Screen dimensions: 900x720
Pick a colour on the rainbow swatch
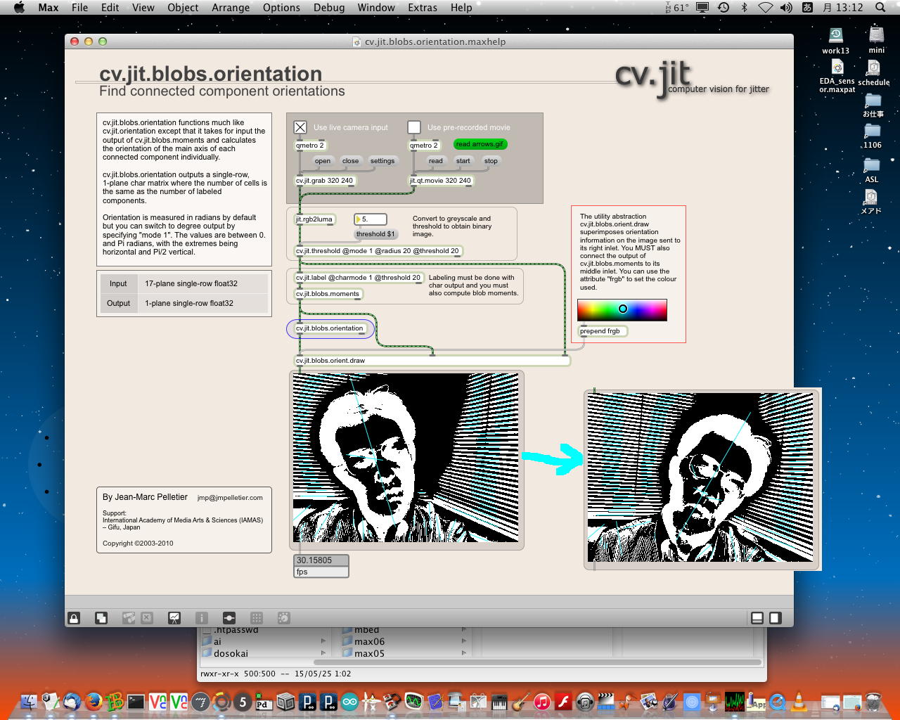pyautogui.click(x=622, y=309)
